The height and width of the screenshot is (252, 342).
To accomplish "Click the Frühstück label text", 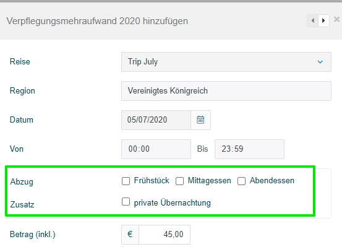I will 152,181.
